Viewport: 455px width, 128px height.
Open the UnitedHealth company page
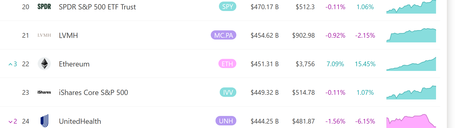click(x=80, y=121)
